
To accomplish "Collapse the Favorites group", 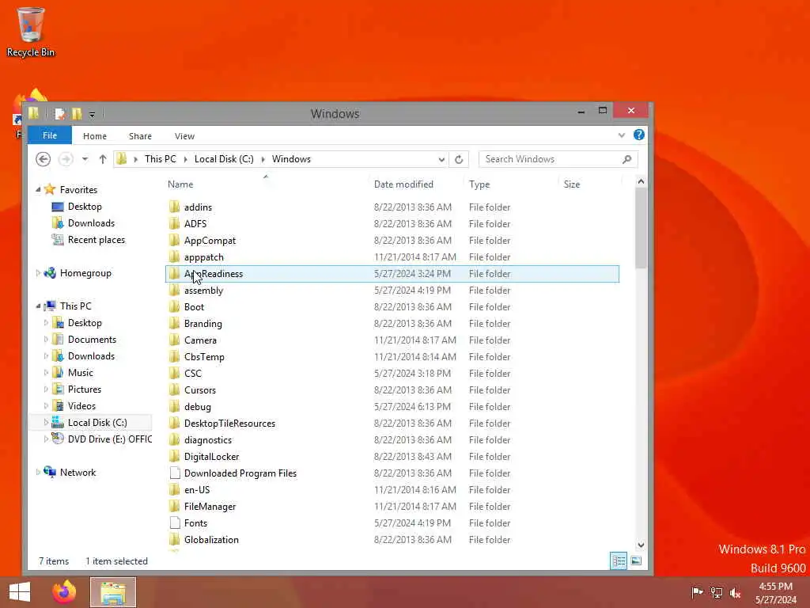I will tap(38, 190).
